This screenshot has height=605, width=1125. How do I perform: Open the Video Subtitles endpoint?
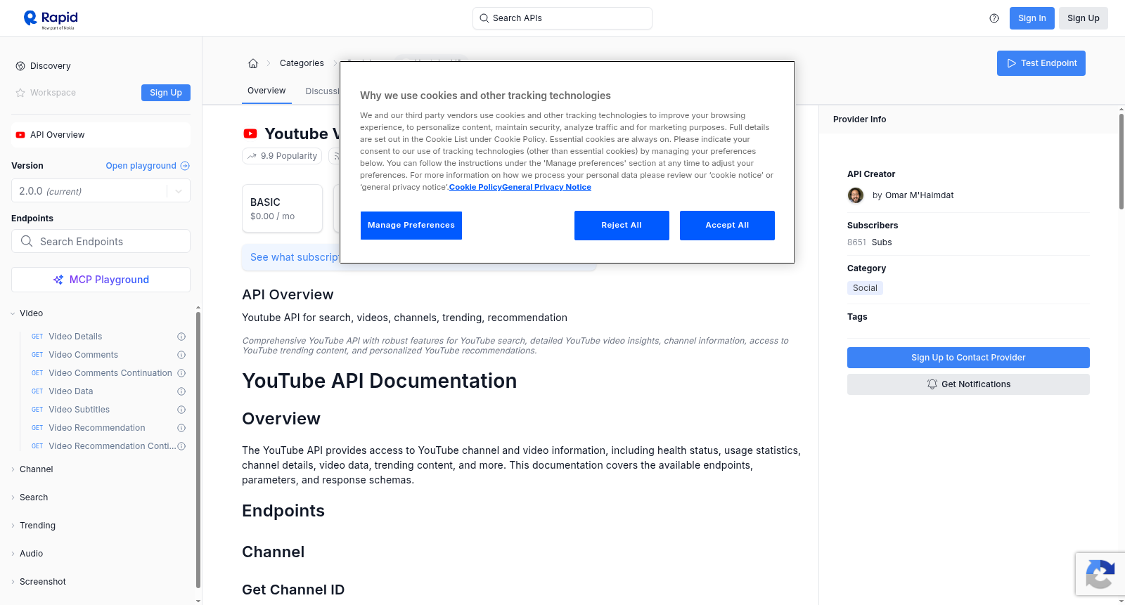click(x=79, y=410)
